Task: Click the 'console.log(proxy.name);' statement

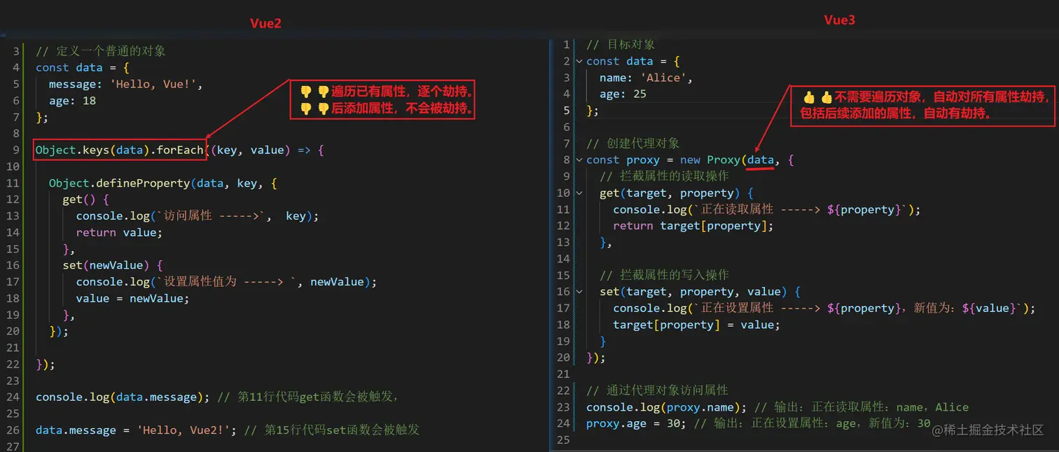Action: tap(667, 407)
